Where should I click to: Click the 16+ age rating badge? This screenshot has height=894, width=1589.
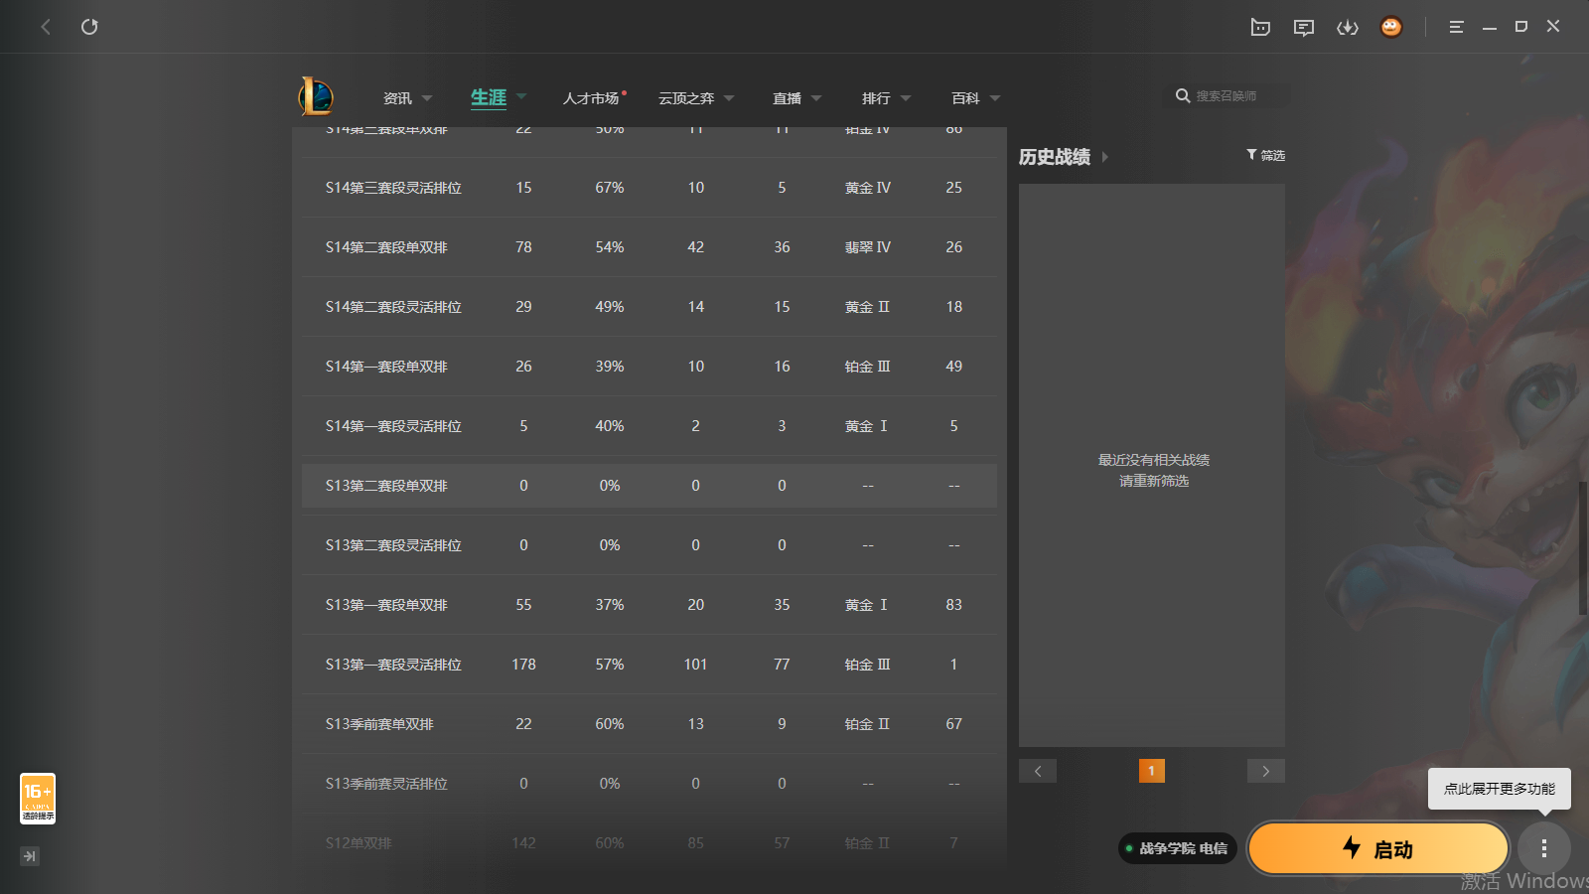pyautogui.click(x=38, y=799)
